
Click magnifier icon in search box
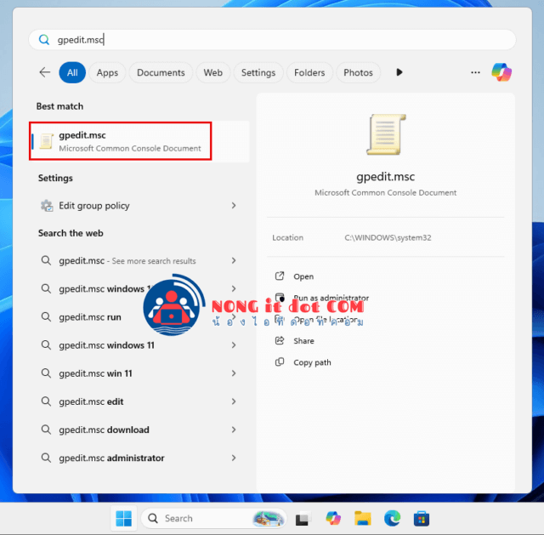pyautogui.click(x=43, y=40)
